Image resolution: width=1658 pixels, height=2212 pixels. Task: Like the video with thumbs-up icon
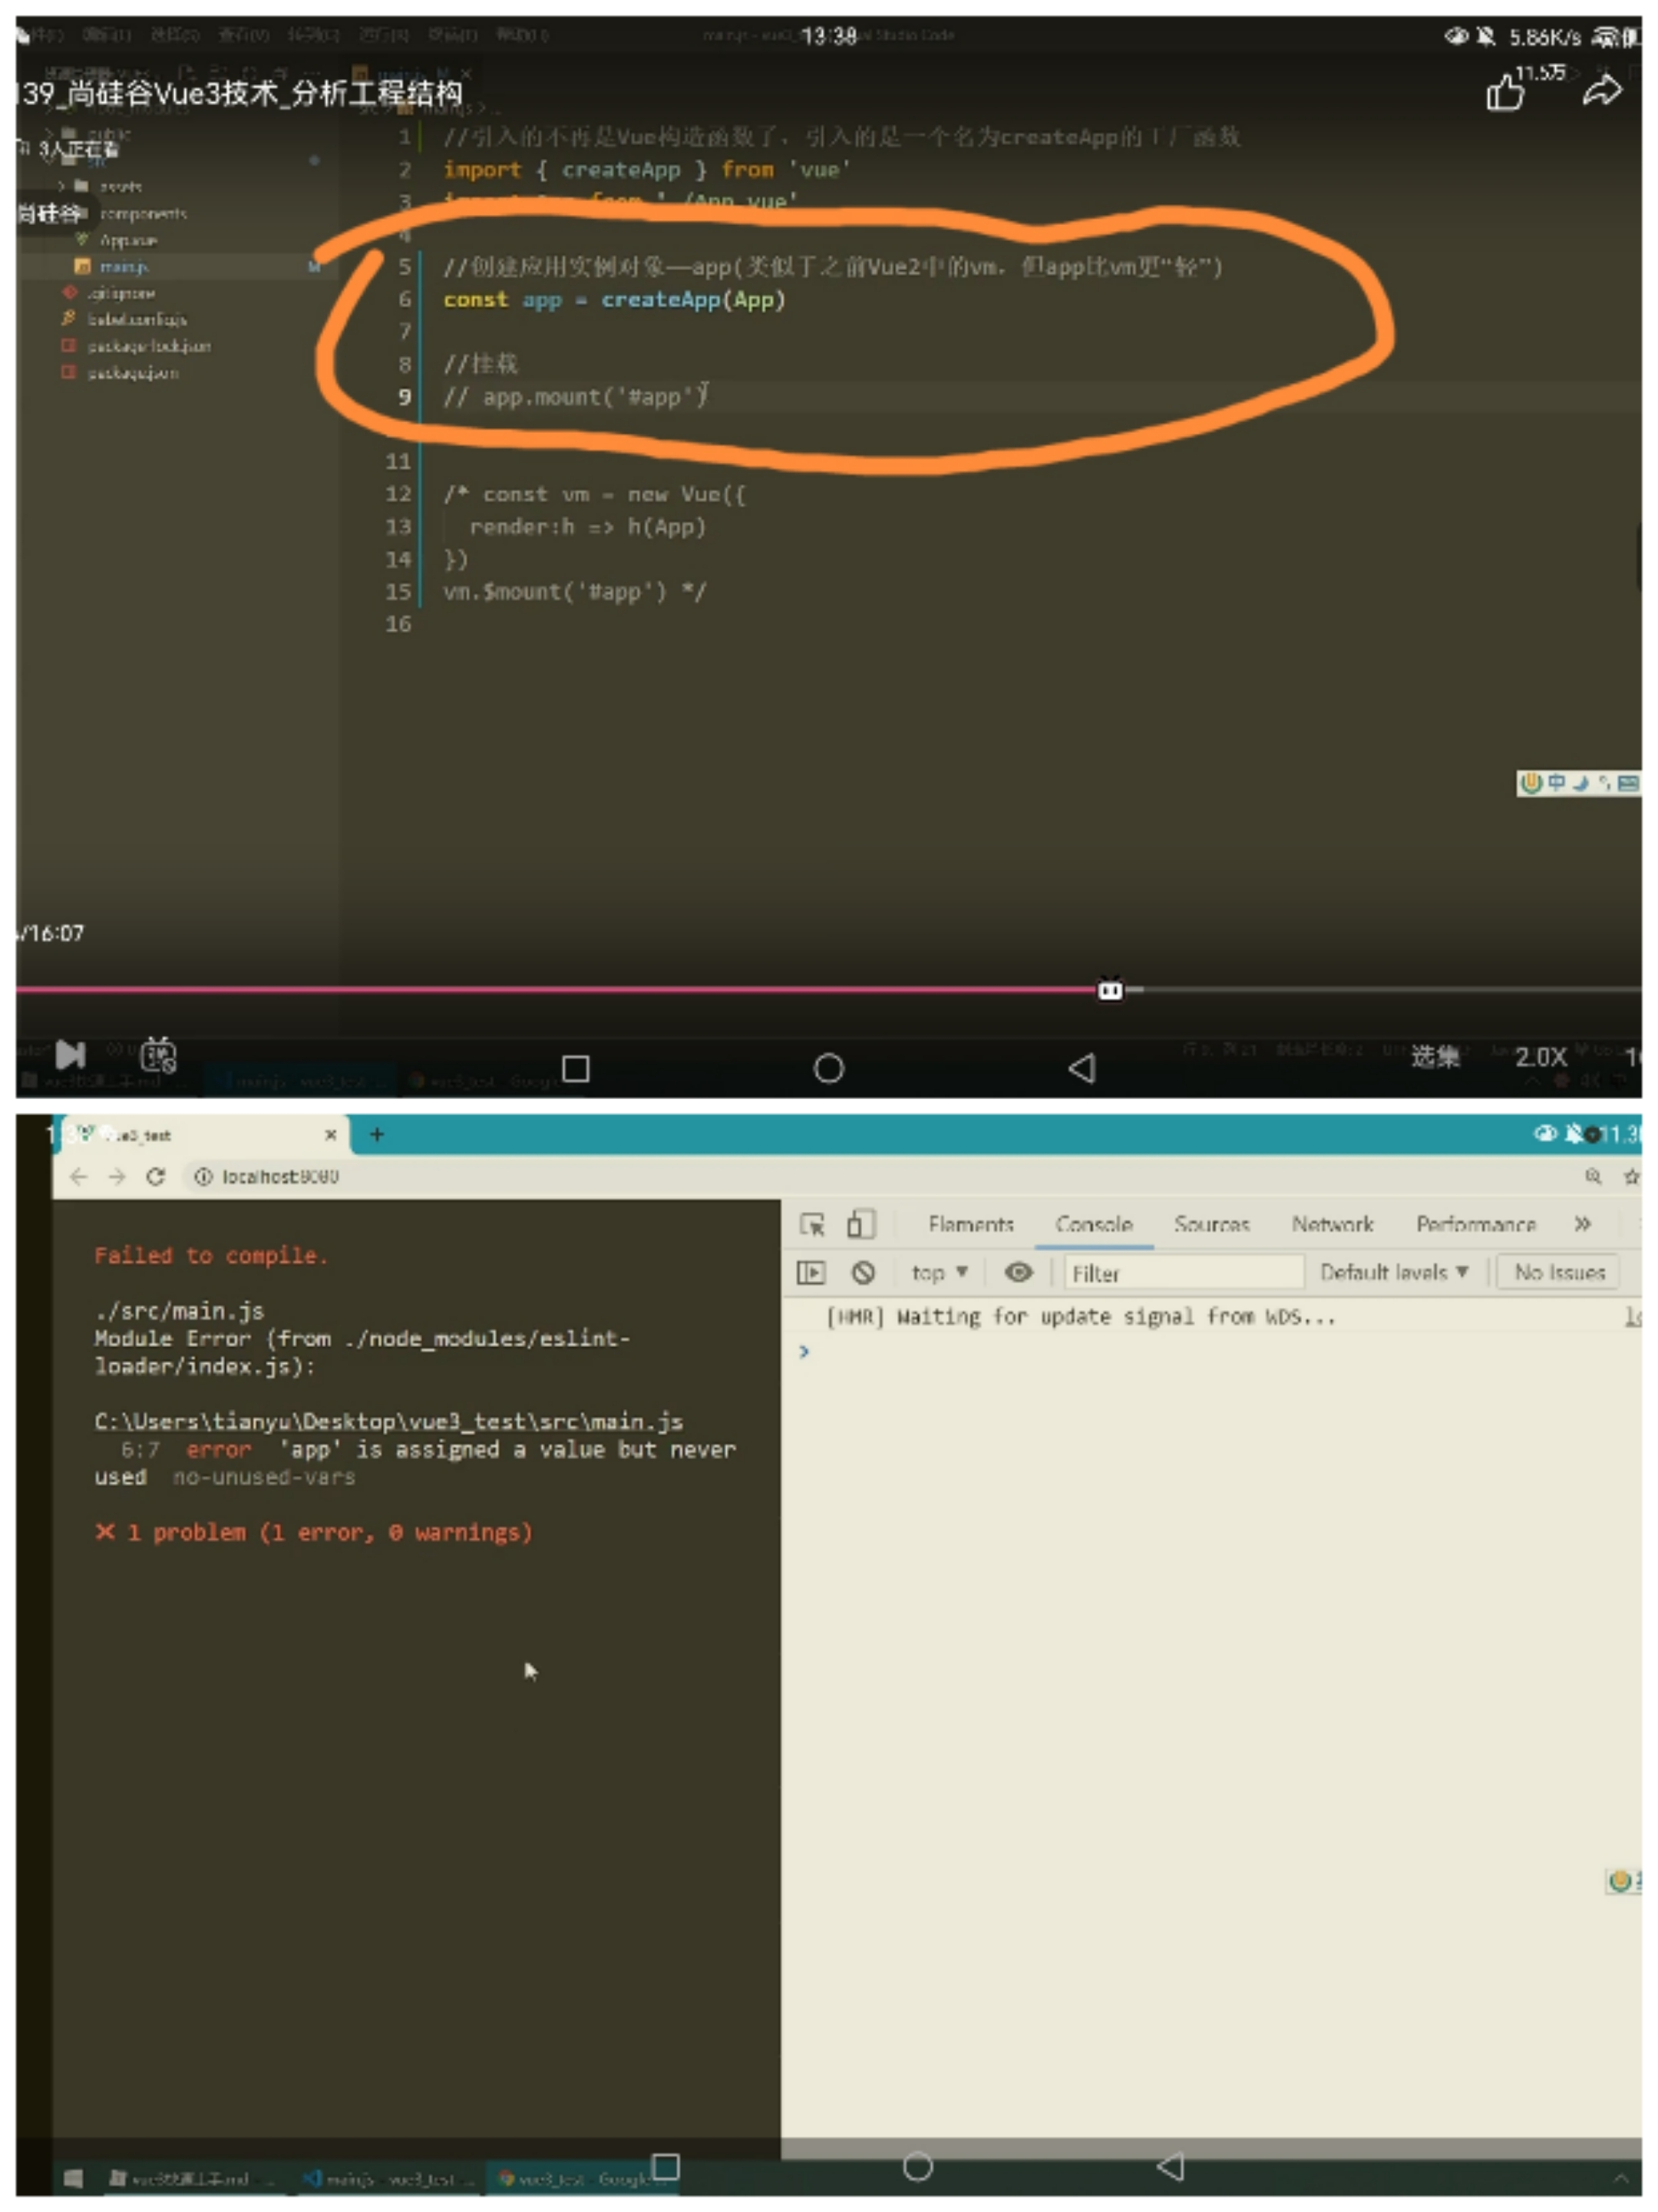(1505, 92)
